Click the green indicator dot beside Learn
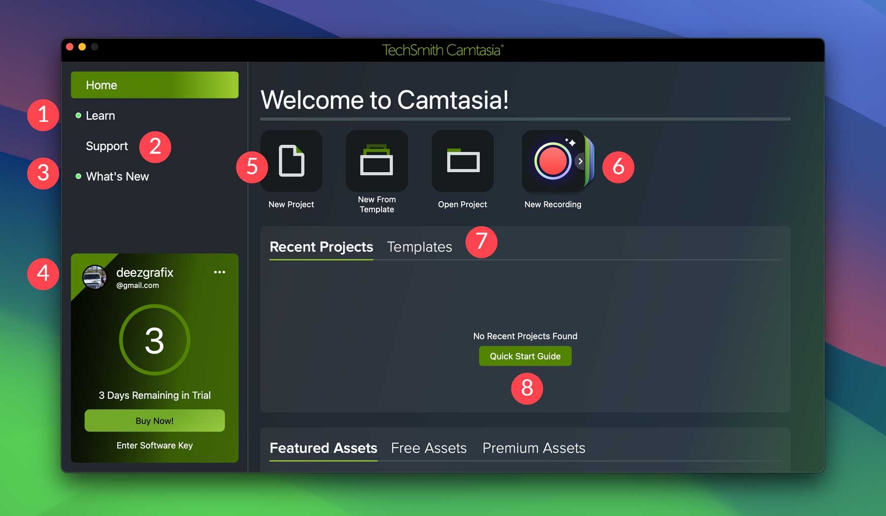886x516 pixels. tap(78, 115)
